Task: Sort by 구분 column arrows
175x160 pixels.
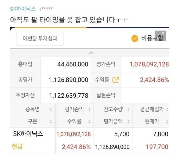Action: tap(51, 122)
